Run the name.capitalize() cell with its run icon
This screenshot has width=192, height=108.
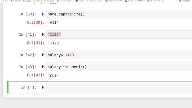[x=43, y=14]
